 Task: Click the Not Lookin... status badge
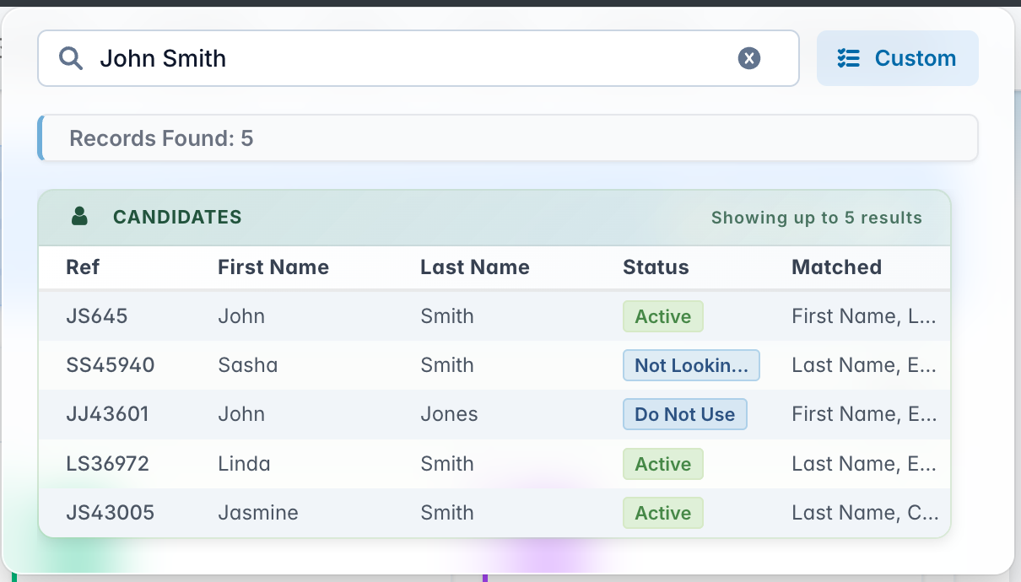click(691, 365)
